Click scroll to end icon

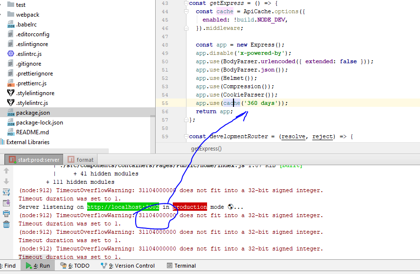pyautogui.click(x=6, y=203)
